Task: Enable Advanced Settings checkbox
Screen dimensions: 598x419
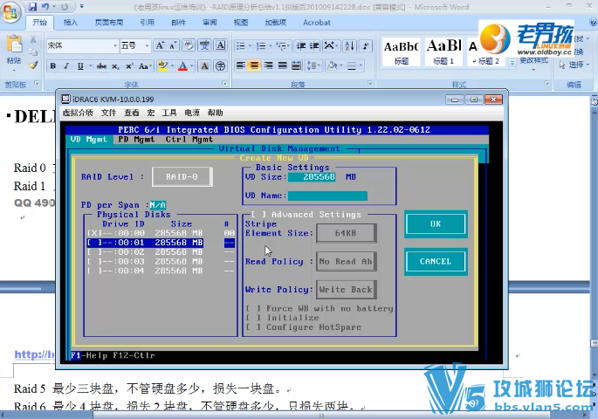Action: (x=258, y=215)
